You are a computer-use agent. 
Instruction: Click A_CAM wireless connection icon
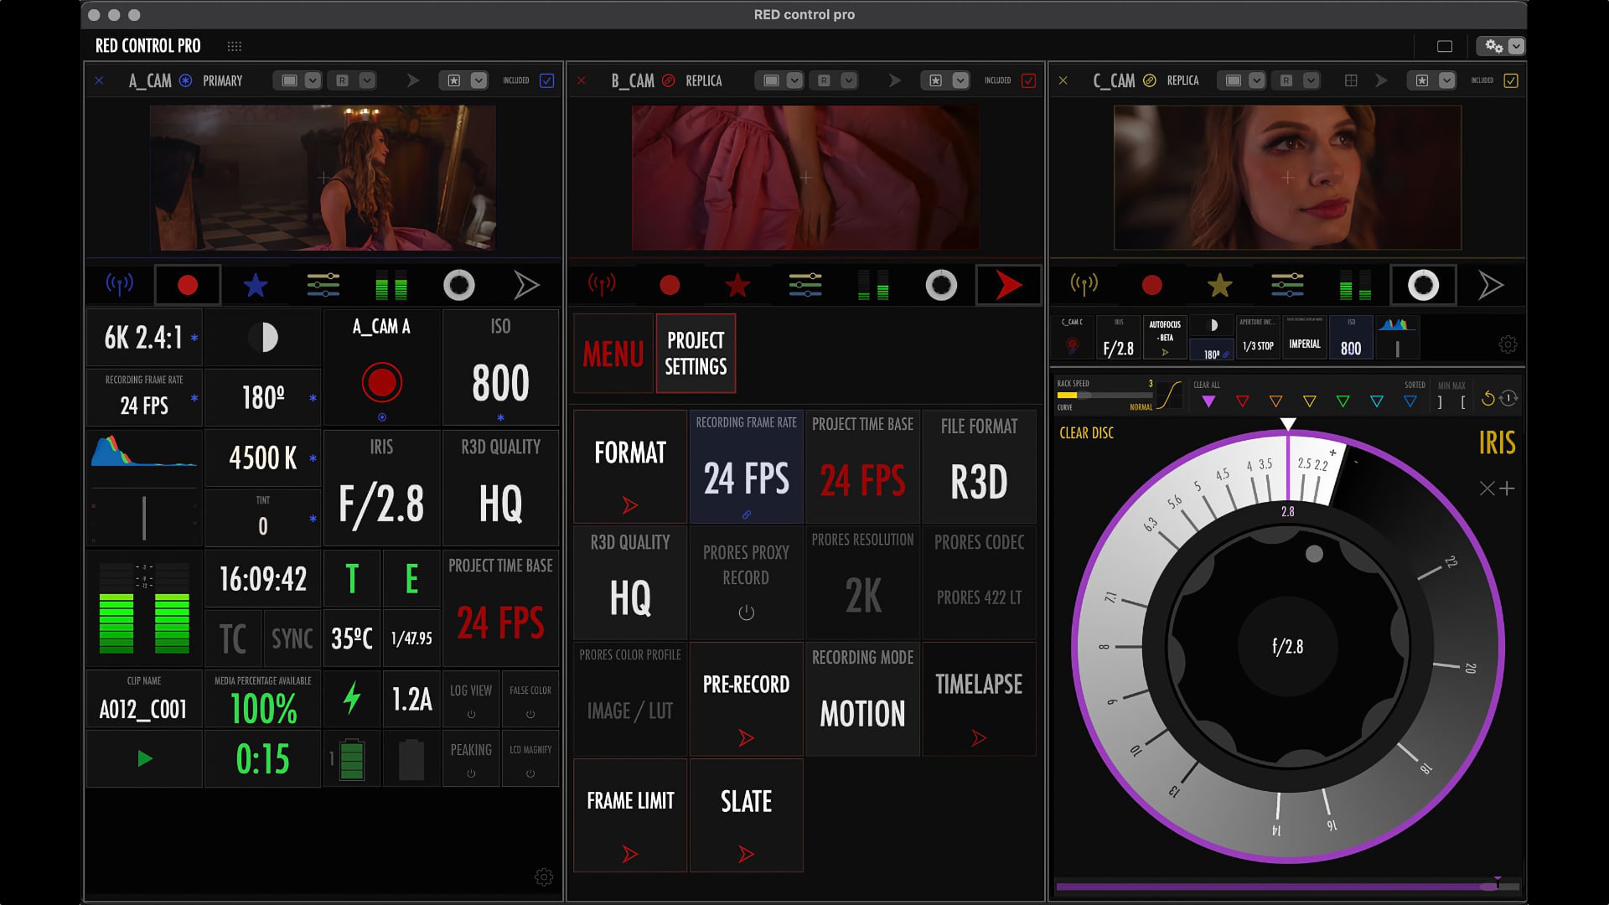(119, 285)
